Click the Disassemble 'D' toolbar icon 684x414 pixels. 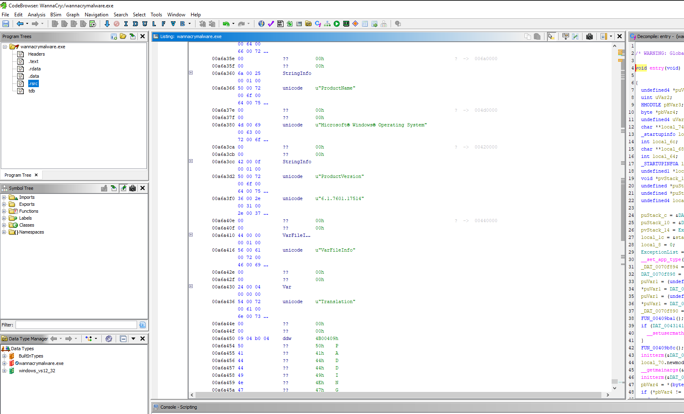point(135,24)
